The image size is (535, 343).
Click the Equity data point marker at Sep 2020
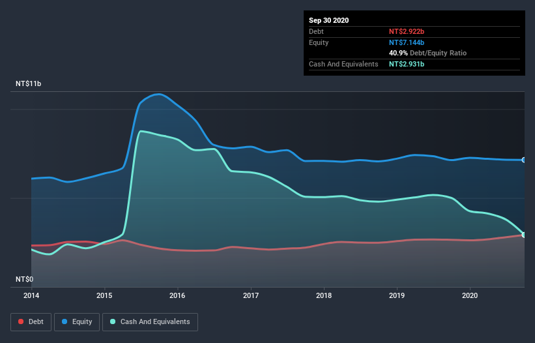(x=524, y=160)
